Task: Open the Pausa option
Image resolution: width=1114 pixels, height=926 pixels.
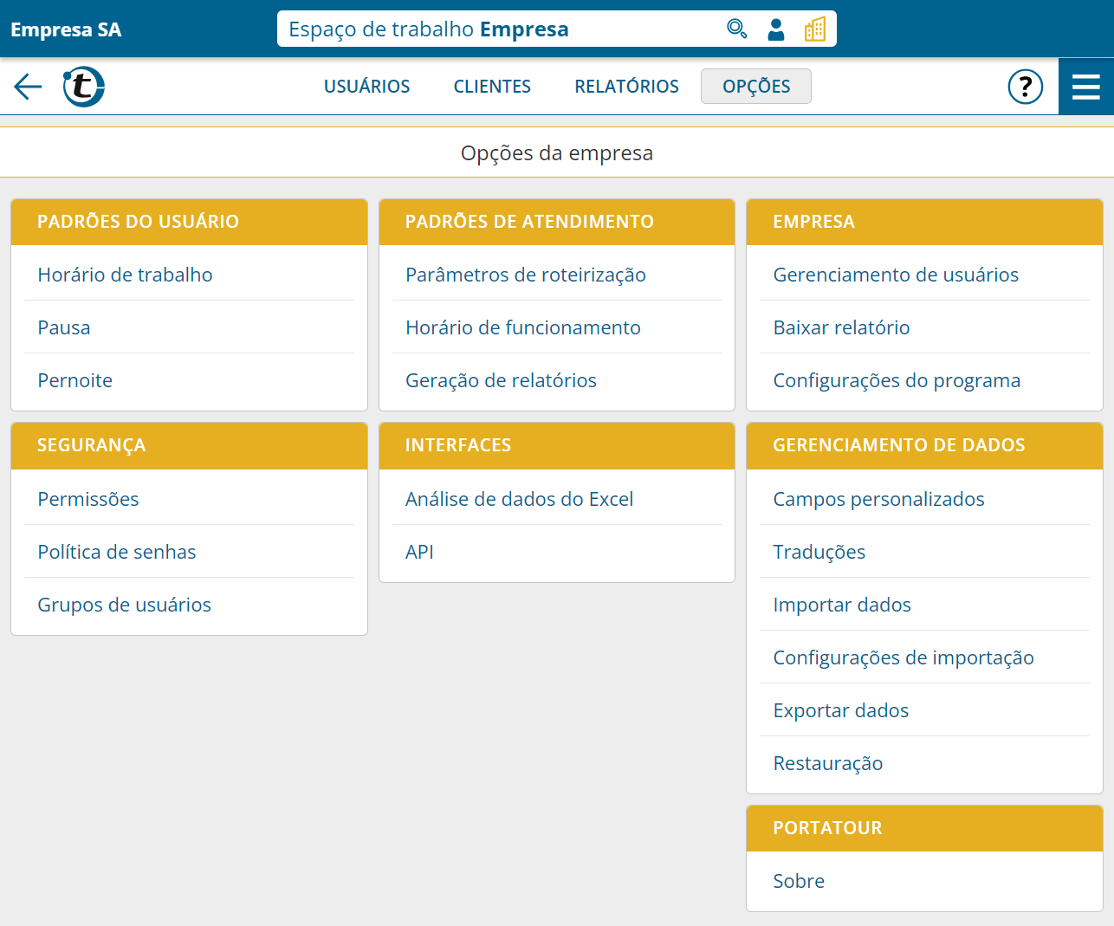Action: (x=189, y=327)
